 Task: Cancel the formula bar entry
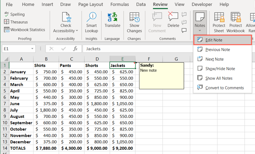[x=51, y=49]
